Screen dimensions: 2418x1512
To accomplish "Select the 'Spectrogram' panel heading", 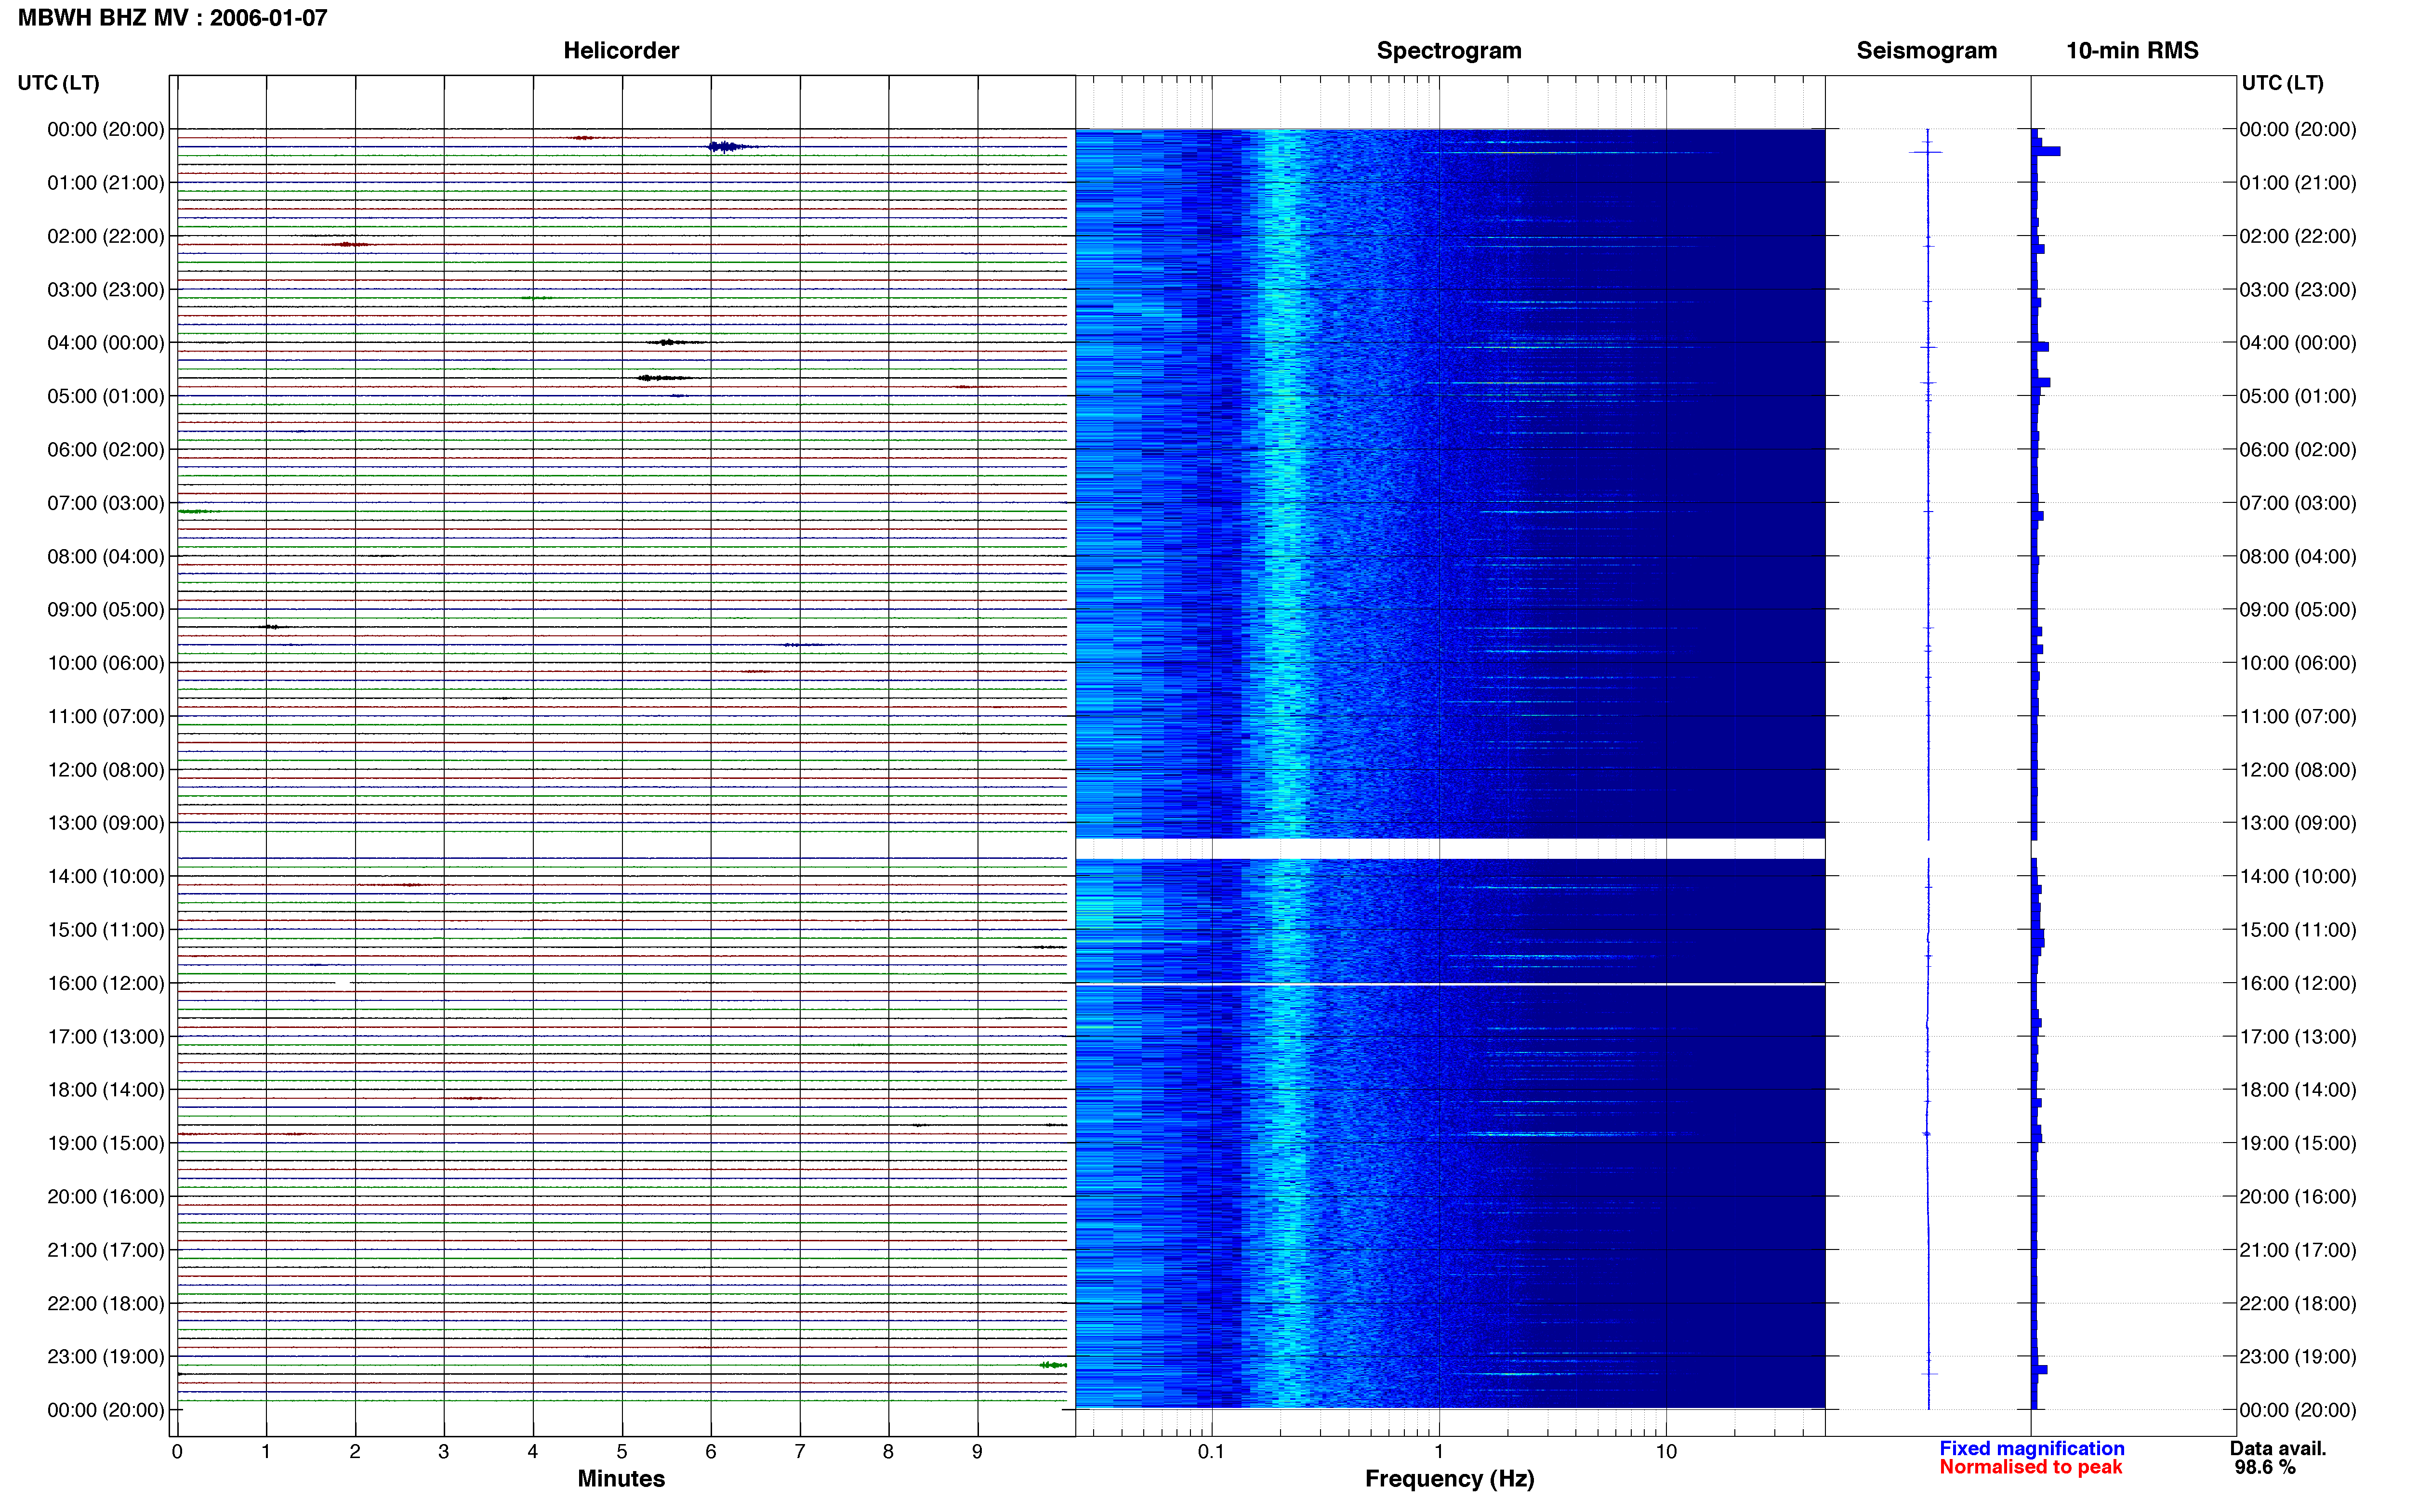I will [1449, 50].
